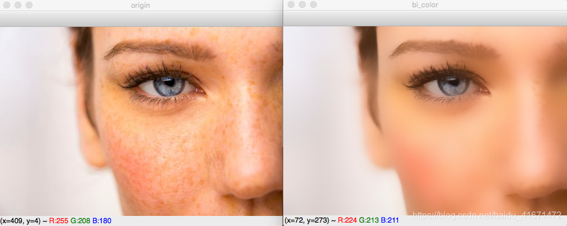Click bi_color status text R:224
Image resolution: width=567 pixels, height=226 pixels.
[348, 220]
